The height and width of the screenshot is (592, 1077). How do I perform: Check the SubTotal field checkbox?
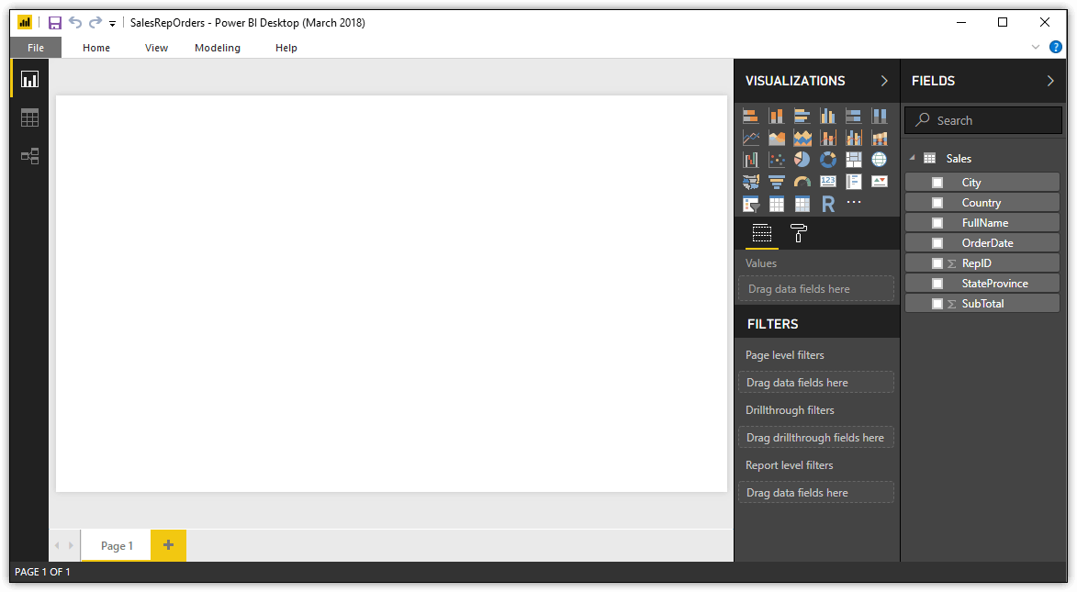tap(937, 304)
